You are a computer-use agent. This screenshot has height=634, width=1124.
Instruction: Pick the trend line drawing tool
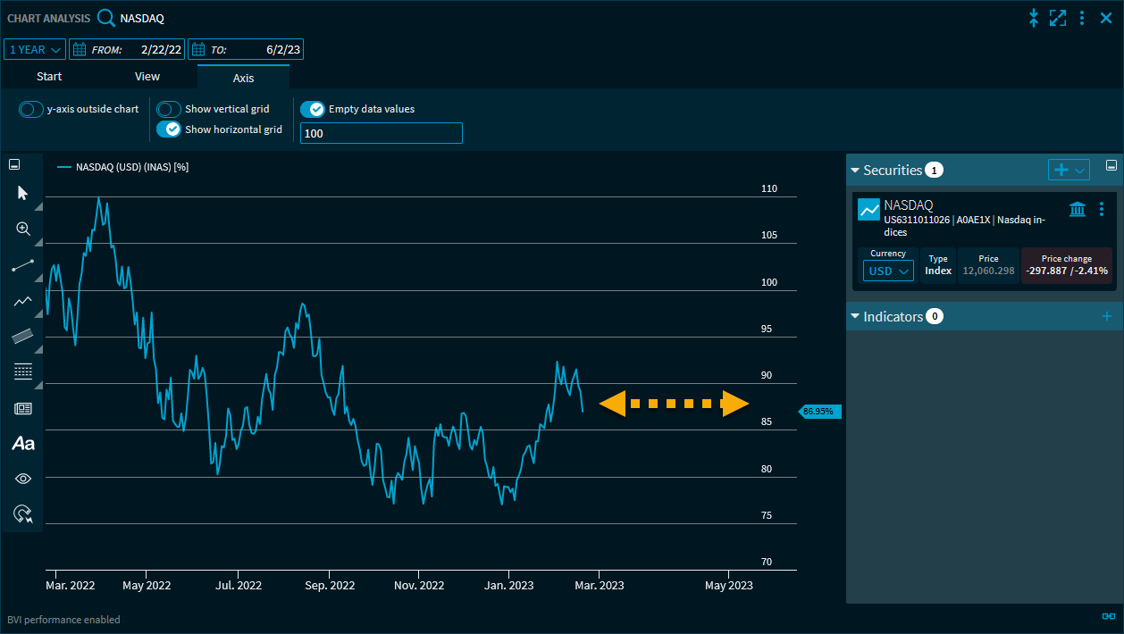tap(22, 265)
